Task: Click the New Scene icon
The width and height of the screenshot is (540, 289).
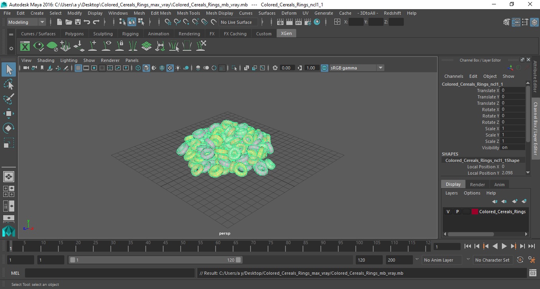Action: tap(59, 22)
